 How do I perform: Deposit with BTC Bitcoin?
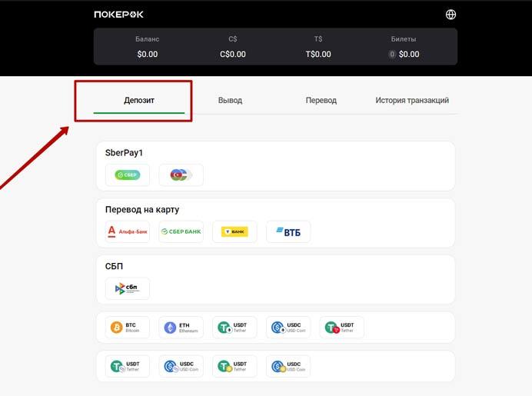pyautogui.click(x=128, y=328)
